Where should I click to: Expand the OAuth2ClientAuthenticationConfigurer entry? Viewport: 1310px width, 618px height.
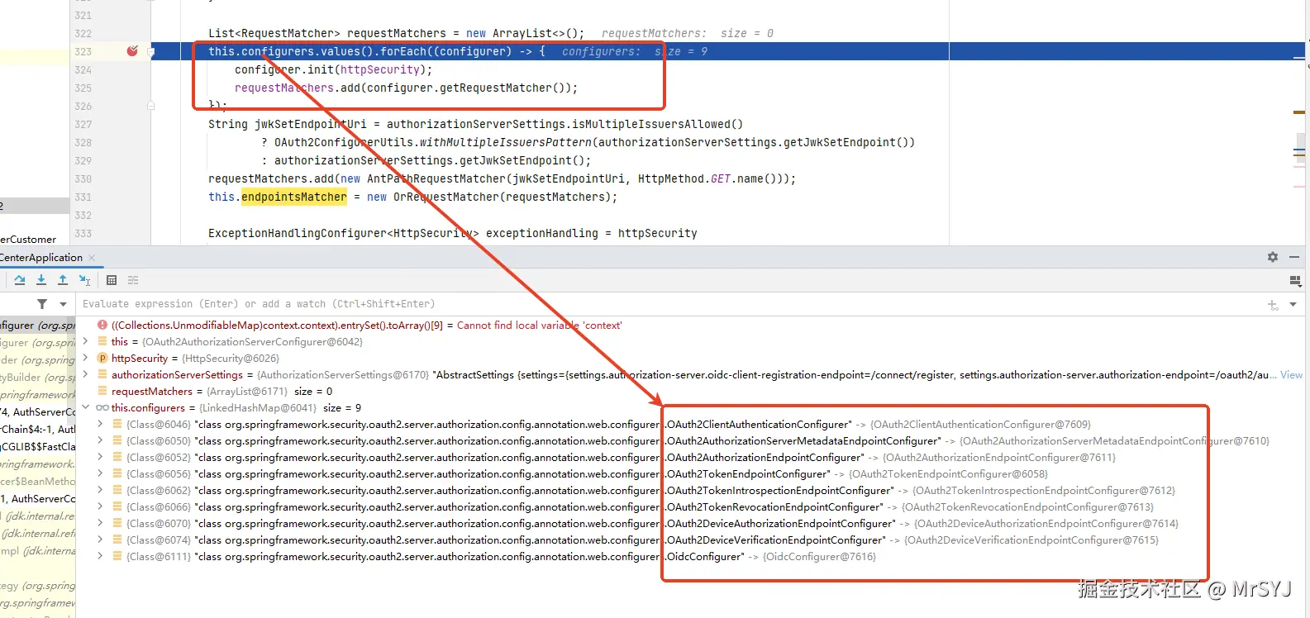[x=100, y=424]
